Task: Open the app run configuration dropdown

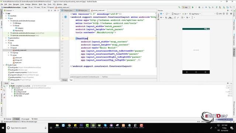Action: [186, 7]
